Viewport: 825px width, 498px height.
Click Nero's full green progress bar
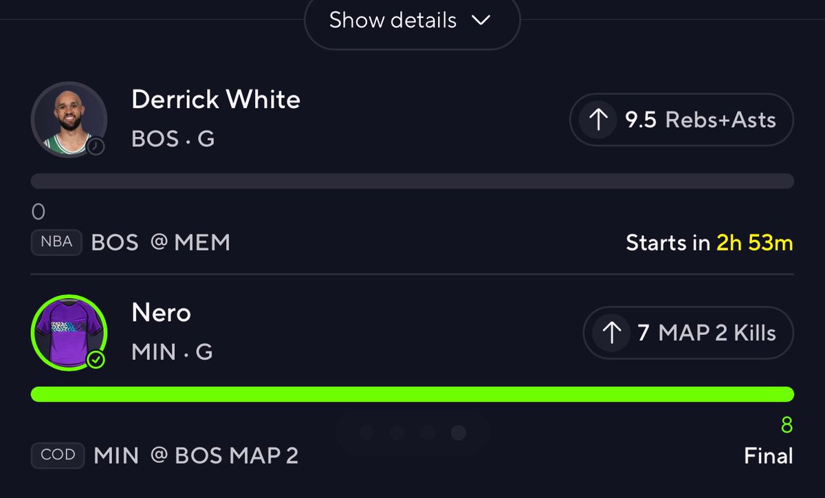(x=412, y=394)
